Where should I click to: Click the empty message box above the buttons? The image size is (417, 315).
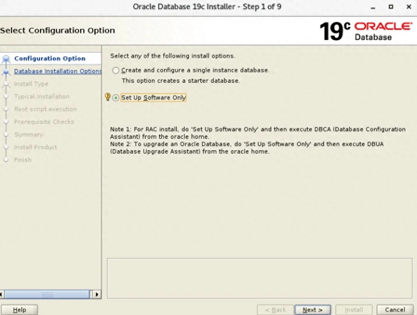tap(260, 277)
